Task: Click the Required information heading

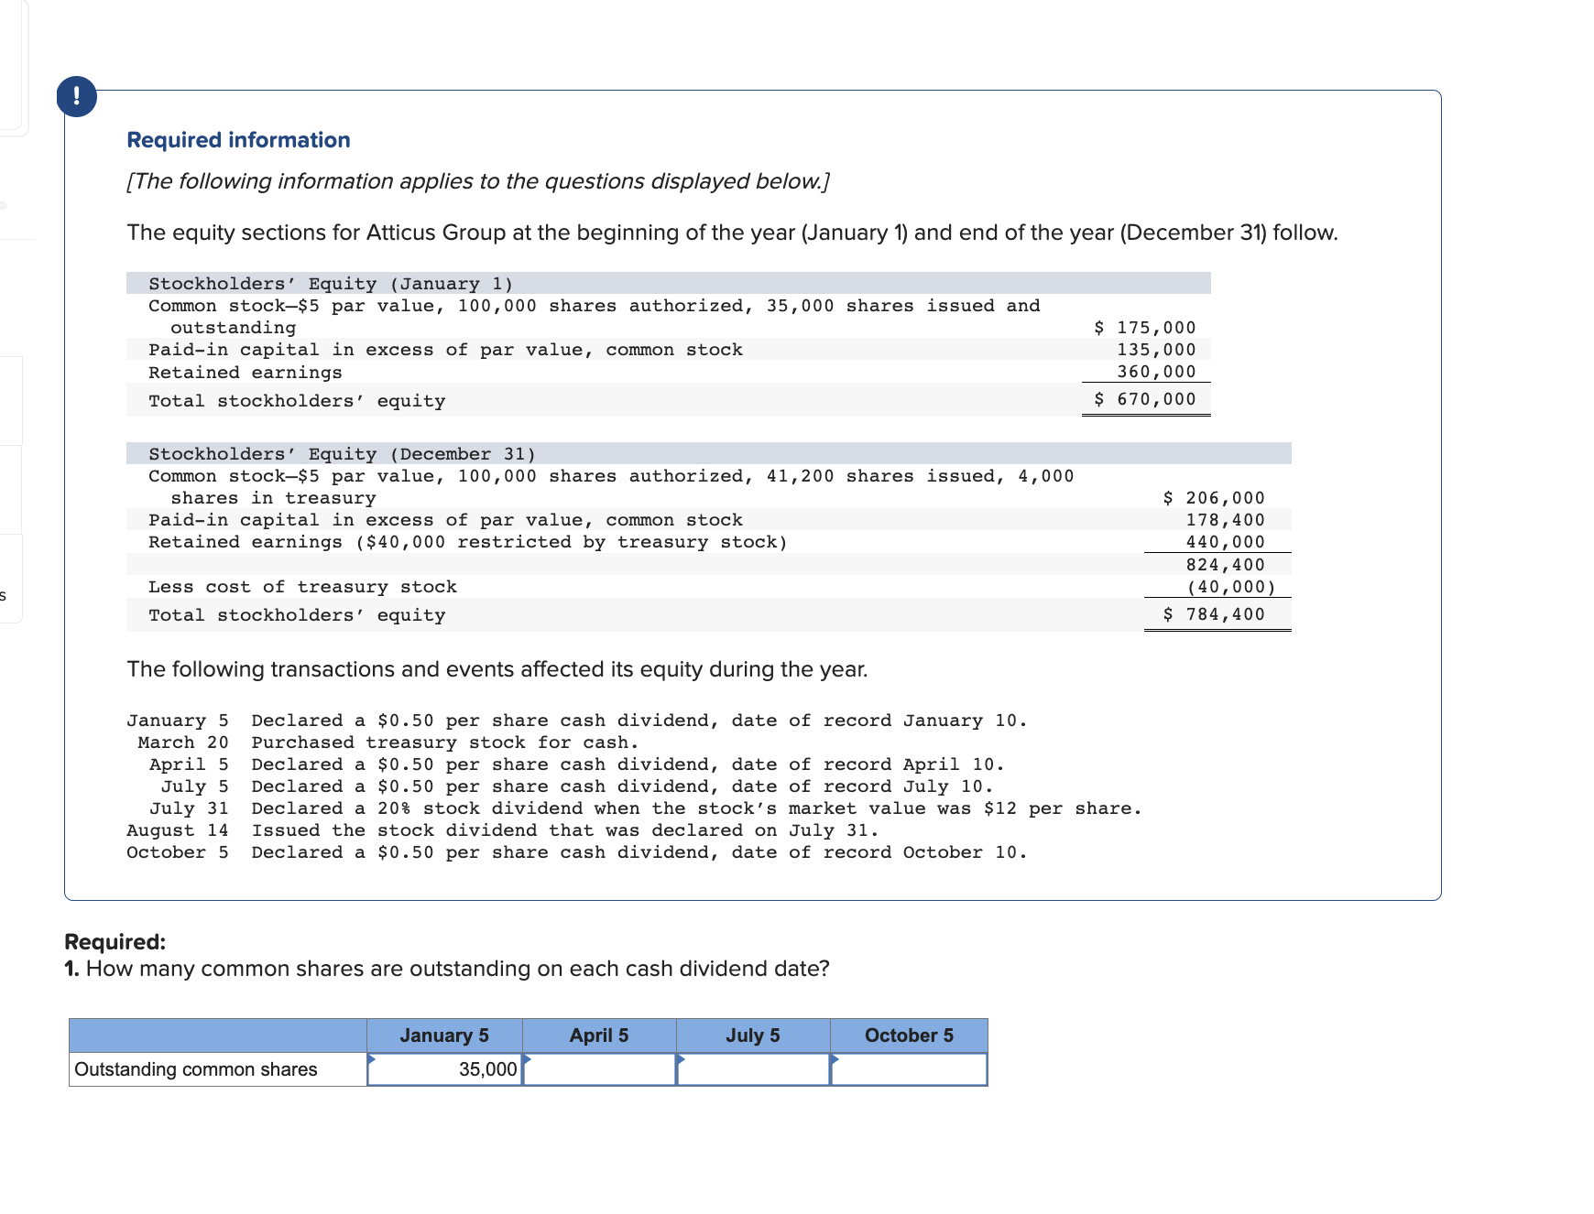Action: (x=238, y=139)
